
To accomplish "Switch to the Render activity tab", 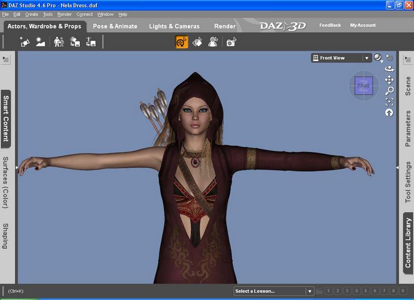I will 225,26.
